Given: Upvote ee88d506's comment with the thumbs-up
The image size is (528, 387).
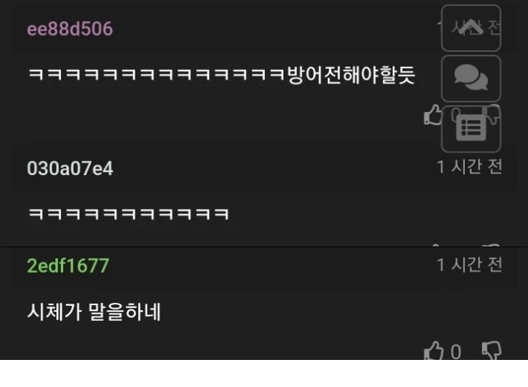Looking at the screenshot, I should pos(432,115).
